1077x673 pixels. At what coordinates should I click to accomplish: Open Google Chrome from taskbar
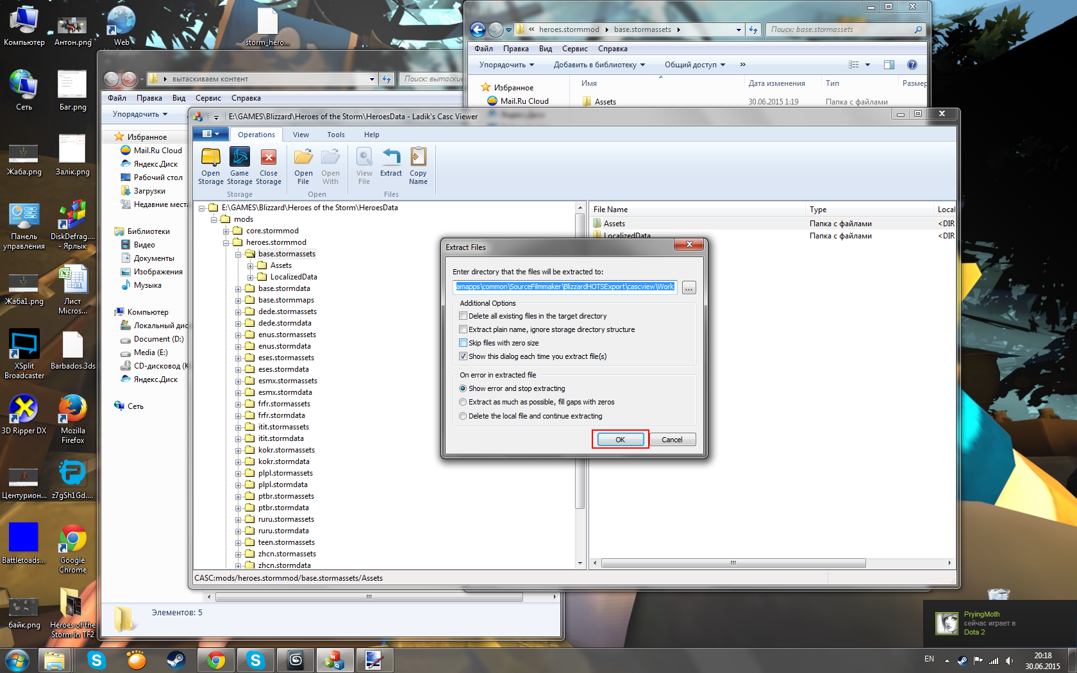[215, 660]
